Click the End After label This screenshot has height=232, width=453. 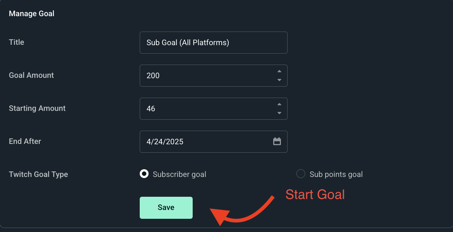click(25, 141)
